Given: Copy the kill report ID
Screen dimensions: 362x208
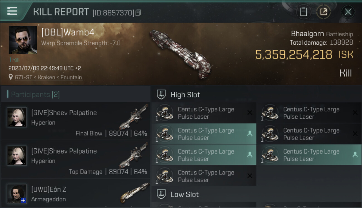Looking at the screenshot, I should (x=138, y=12).
